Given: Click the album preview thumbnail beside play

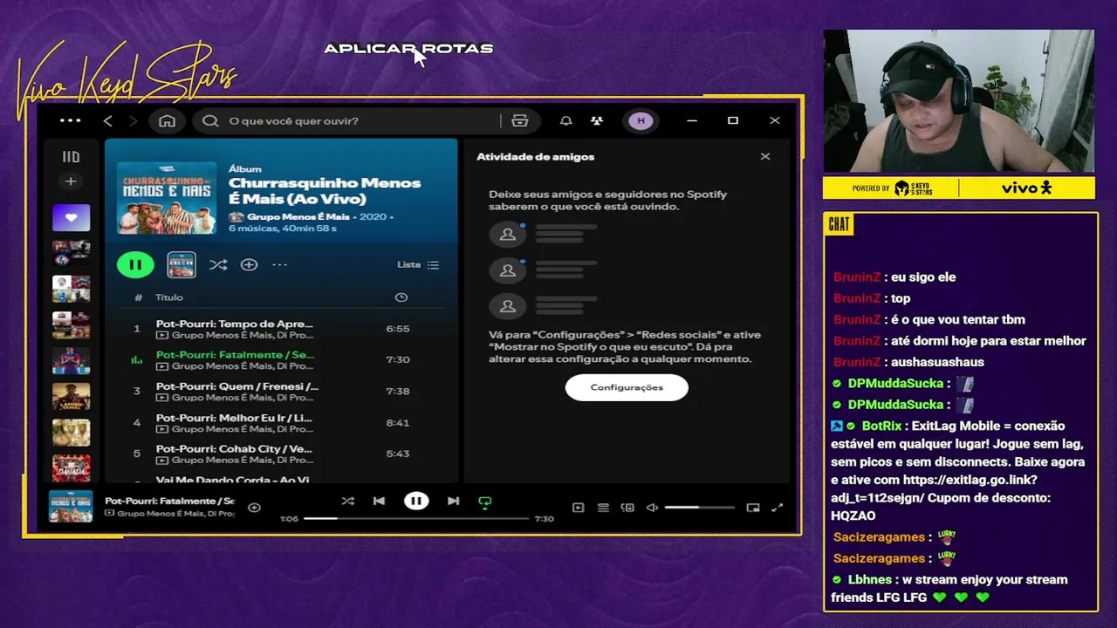Looking at the screenshot, I should [182, 264].
